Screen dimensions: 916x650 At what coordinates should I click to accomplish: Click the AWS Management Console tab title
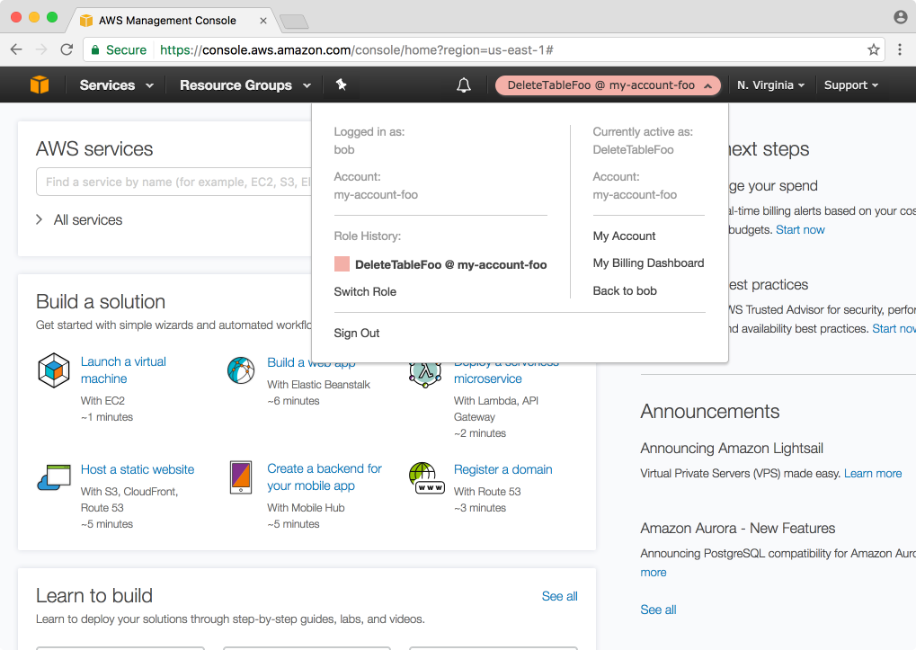click(167, 21)
